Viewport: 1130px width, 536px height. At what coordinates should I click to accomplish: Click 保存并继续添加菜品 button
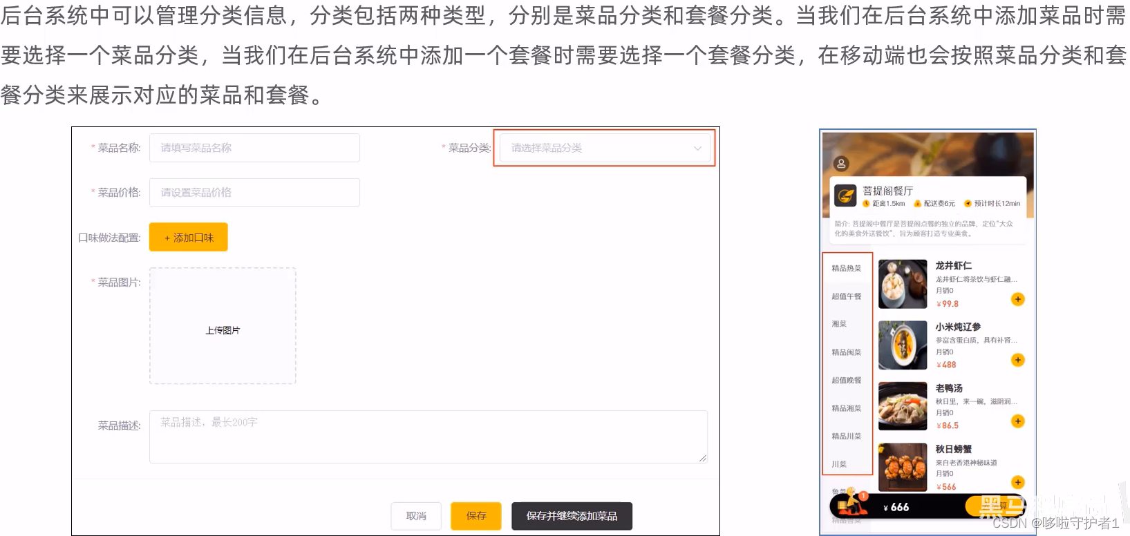click(572, 516)
